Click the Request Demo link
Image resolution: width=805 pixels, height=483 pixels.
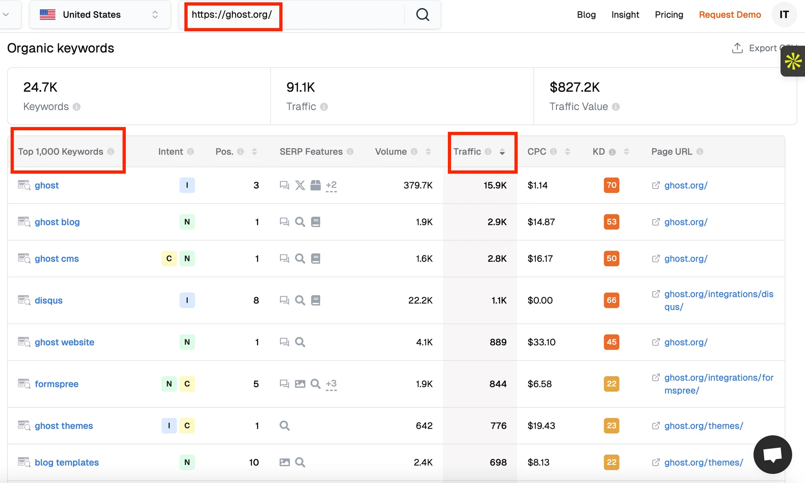[x=730, y=14]
